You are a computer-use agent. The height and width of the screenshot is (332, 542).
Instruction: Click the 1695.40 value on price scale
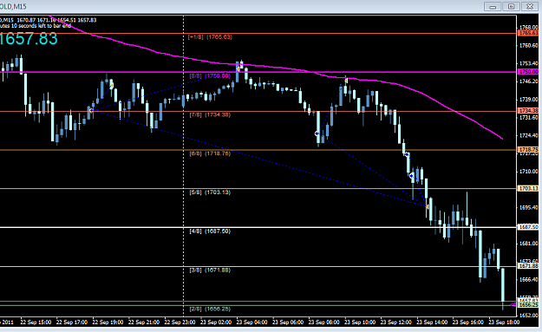coord(528,207)
